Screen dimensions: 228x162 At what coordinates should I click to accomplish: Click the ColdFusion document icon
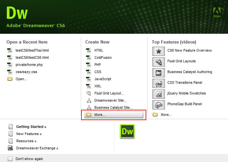click(89, 57)
